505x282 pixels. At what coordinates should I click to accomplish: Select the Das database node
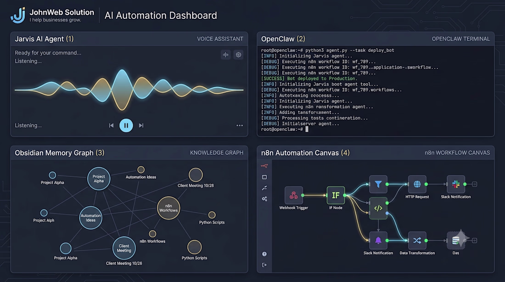coord(456,240)
